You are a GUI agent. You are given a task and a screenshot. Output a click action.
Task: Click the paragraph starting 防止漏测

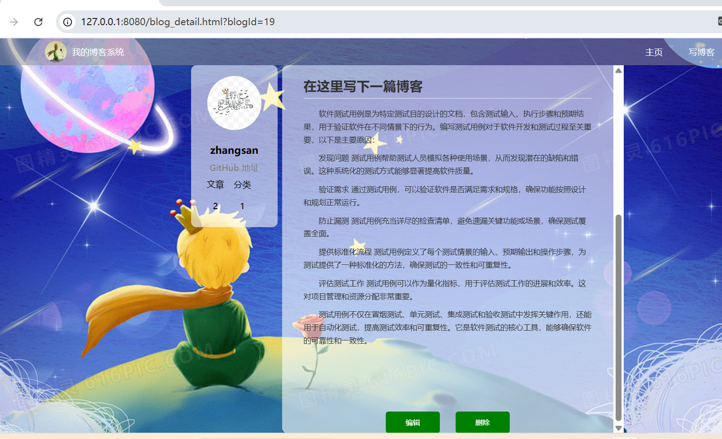[x=448, y=227]
